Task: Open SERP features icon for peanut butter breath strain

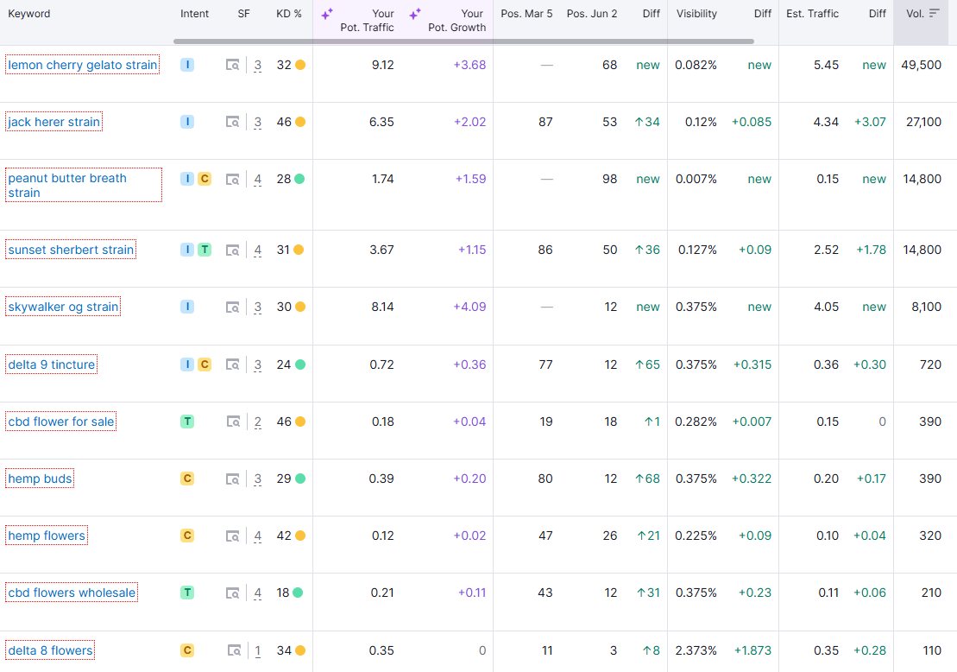Action: [x=232, y=179]
